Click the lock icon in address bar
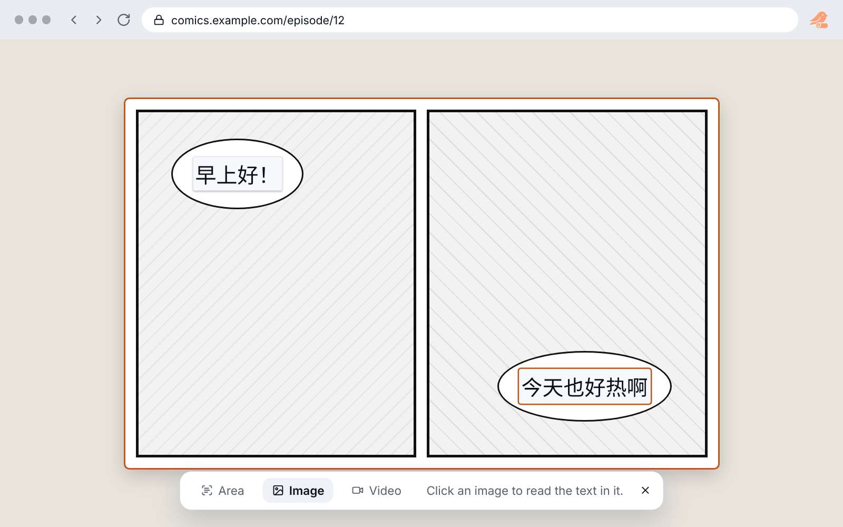This screenshot has height=527, width=843. (159, 20)
